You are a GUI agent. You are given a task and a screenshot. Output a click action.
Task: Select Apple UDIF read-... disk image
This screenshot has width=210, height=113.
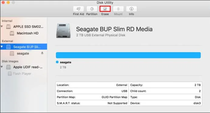(x=23, y=67)
